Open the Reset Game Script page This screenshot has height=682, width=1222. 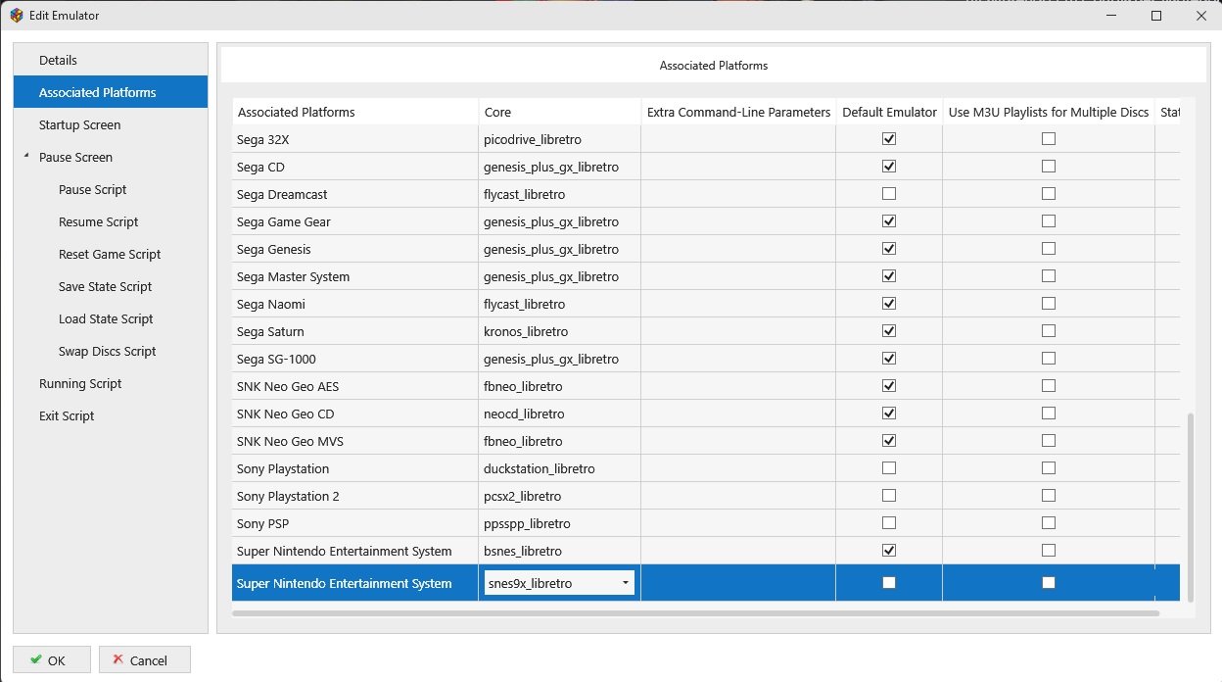pyautogui.click(x=111, y=254)
